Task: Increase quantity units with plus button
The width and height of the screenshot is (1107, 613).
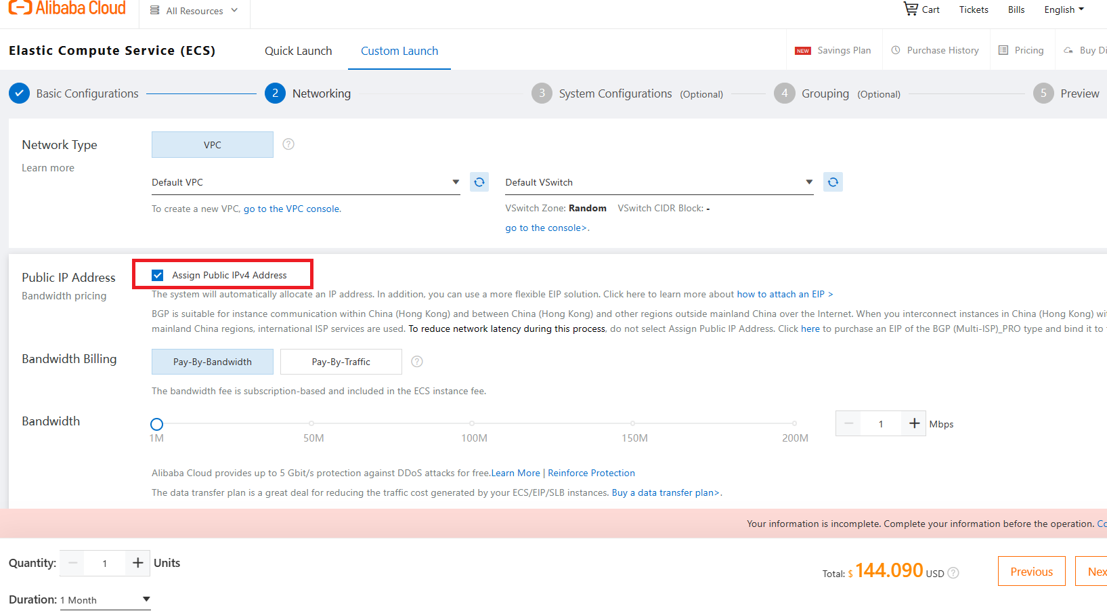Action: point(137,563)
